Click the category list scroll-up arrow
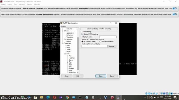 point(78,29)
